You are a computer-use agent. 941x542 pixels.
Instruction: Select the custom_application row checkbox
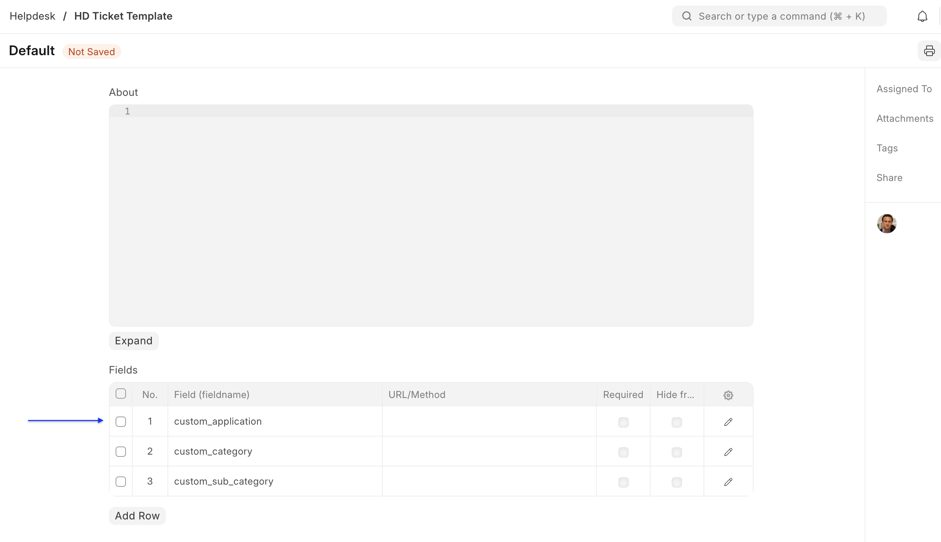click(x=121, y=422)
